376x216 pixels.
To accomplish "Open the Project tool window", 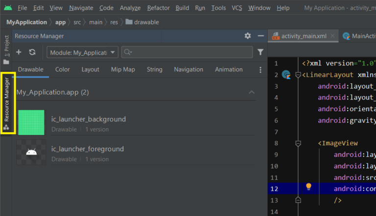I will coord(6,50).
